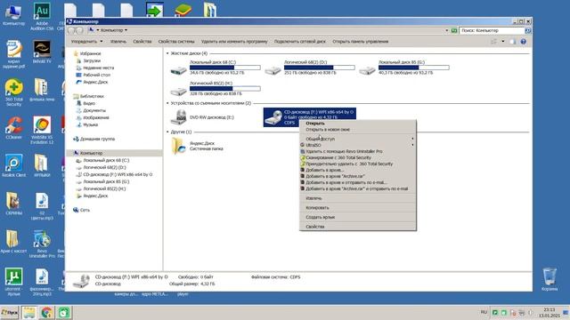Click the refresh button beside the address bar
Viewport: 570px width, 320px height.
[x=454, y=30]
